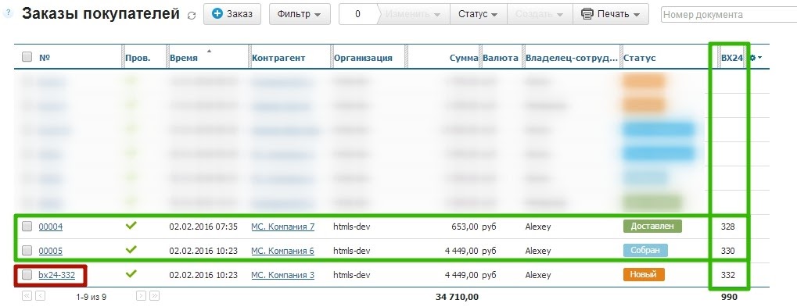
Task: Sort by Время column header
Action: pos(184,58)
